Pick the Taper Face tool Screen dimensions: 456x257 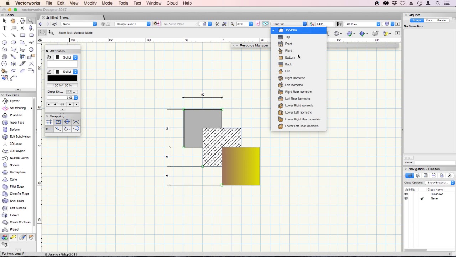tap(17, 122)
